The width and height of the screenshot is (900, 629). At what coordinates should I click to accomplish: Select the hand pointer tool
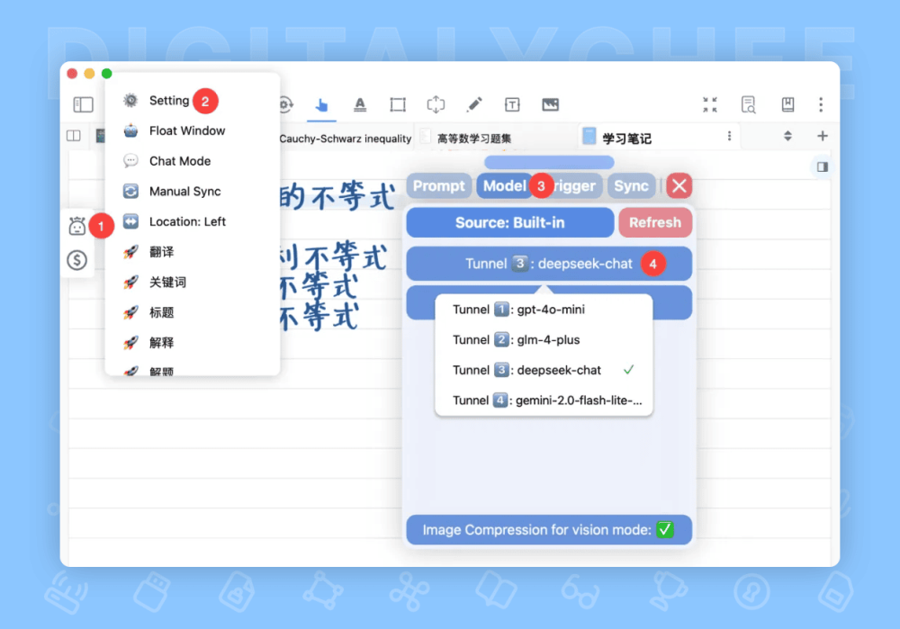(321, 105)
